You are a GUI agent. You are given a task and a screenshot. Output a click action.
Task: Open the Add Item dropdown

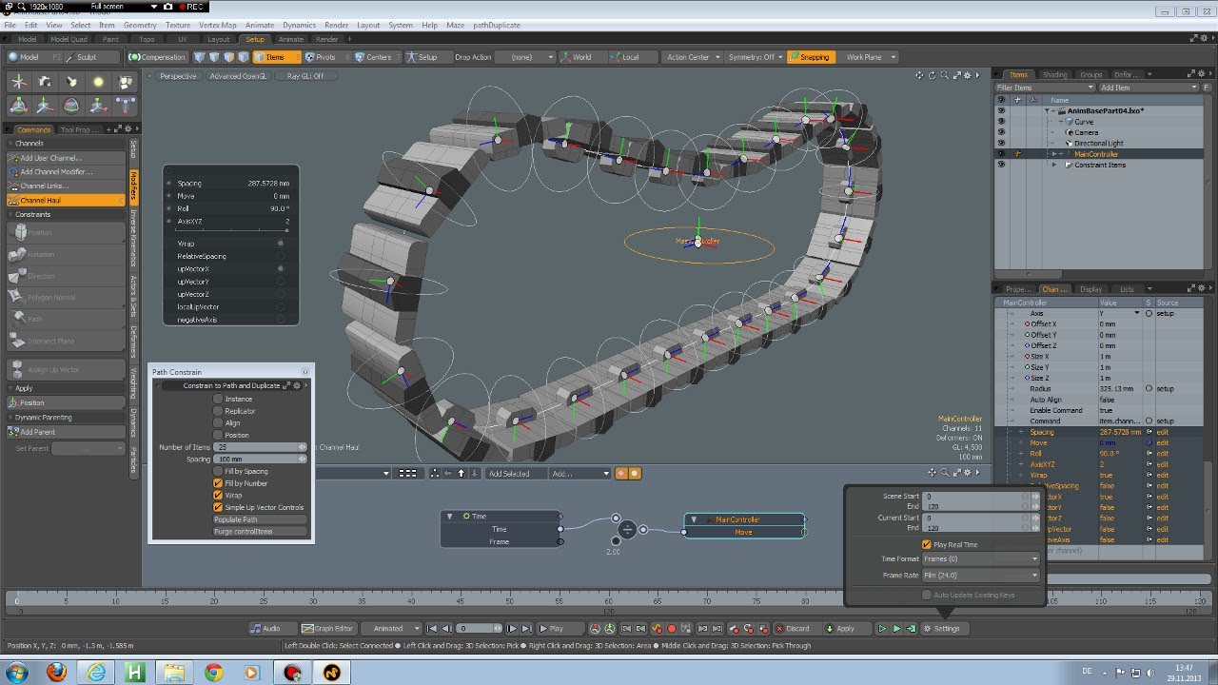(x=1149, y=88)
